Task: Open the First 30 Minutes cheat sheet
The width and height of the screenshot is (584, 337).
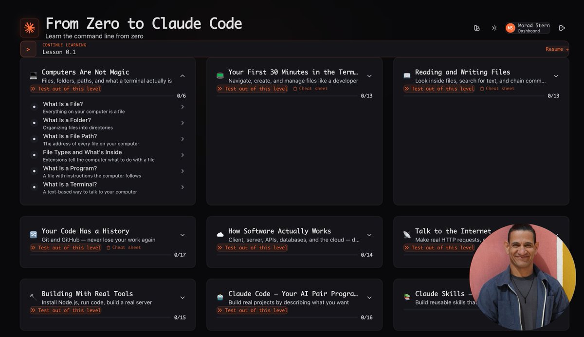Action: (310, 89)
